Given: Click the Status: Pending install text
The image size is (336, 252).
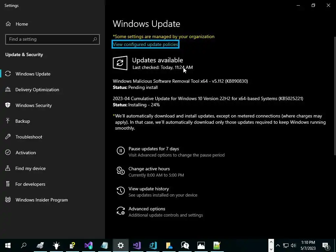Looking at the screenshot, I should 135,87.
